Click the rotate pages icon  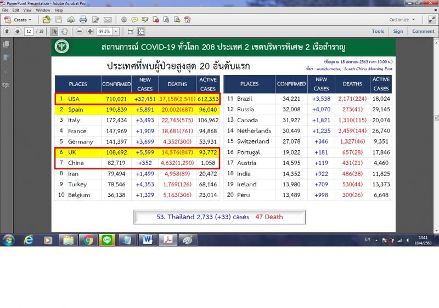click(166, 20)
